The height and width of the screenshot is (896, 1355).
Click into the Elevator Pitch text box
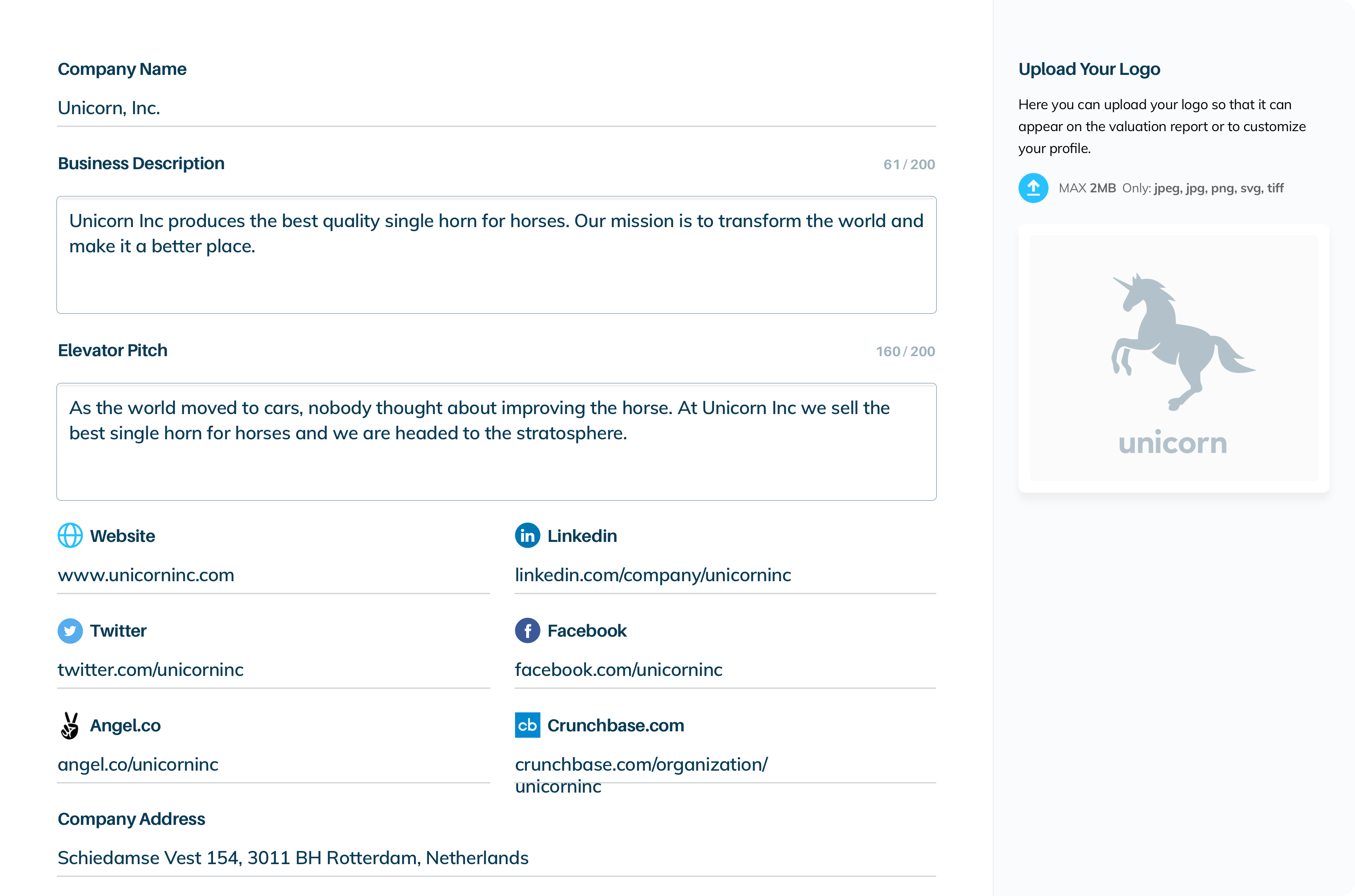point(496,442)
